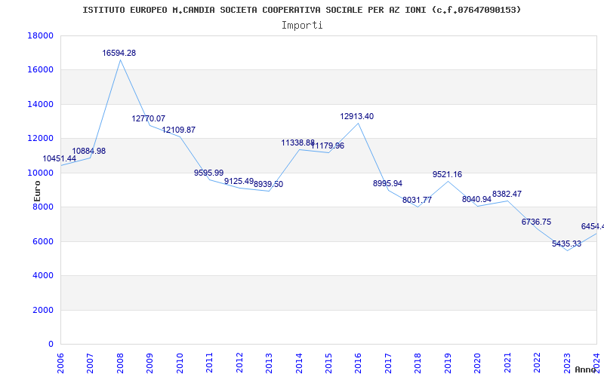The width and height of the screenshot is (604, 377).
Task: Select the 9521.16 data label
Action: [447, 174]
